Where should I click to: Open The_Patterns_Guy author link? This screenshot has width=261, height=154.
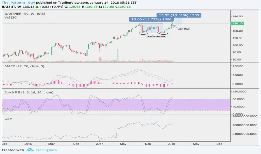pyautogui.click(x=18, y=3)
